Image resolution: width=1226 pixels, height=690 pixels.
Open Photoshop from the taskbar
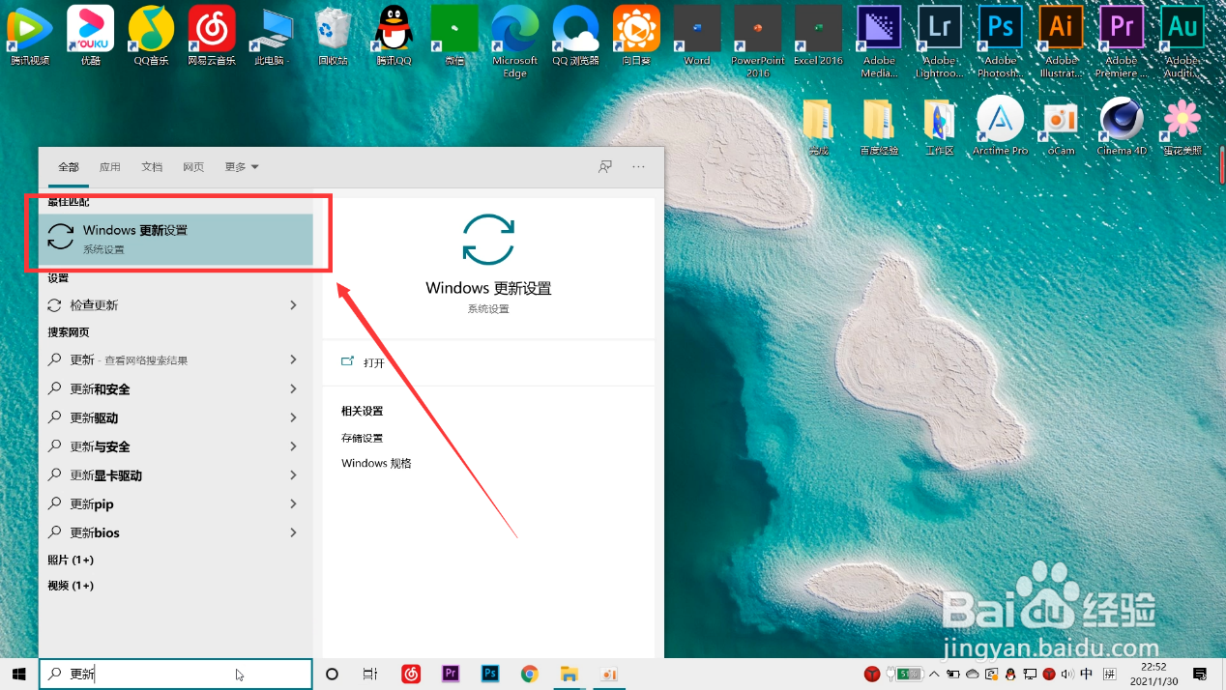490,674
